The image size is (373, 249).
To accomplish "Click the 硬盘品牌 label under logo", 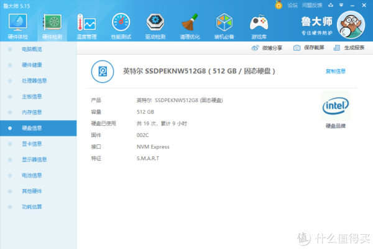I will (x=336, y=126).
